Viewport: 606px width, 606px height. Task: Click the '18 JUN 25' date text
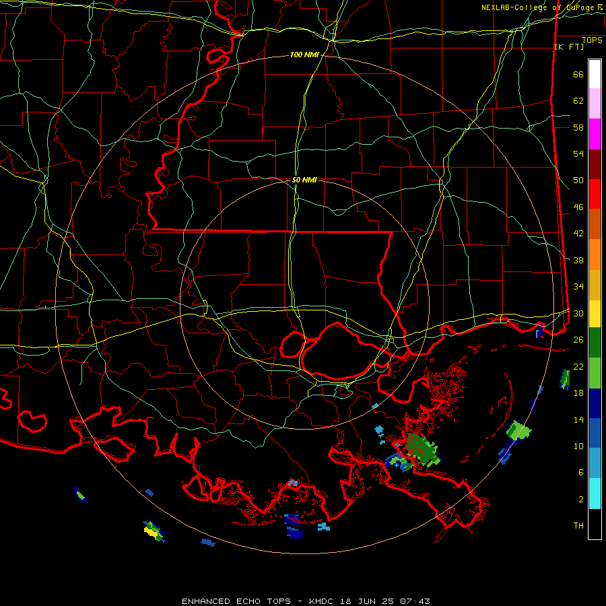click(367, 601)
